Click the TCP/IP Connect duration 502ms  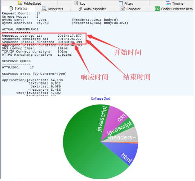coord(62,51)
